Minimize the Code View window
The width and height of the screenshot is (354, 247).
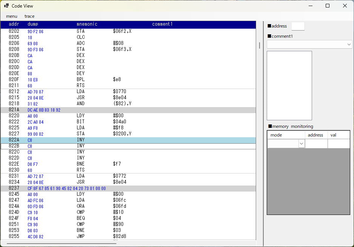coord(310,6)
